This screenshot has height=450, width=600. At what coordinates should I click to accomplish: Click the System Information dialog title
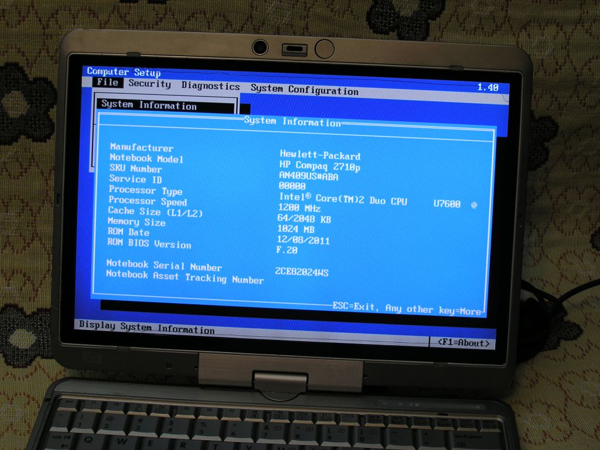(292, 121)
